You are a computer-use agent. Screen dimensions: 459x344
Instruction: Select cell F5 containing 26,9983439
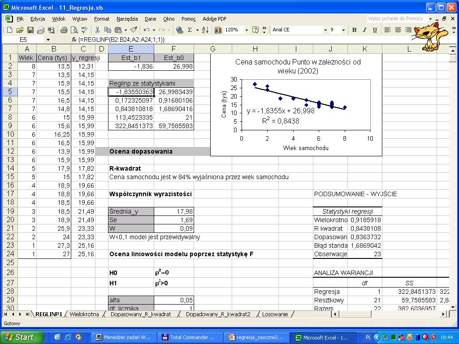(174, 92)
